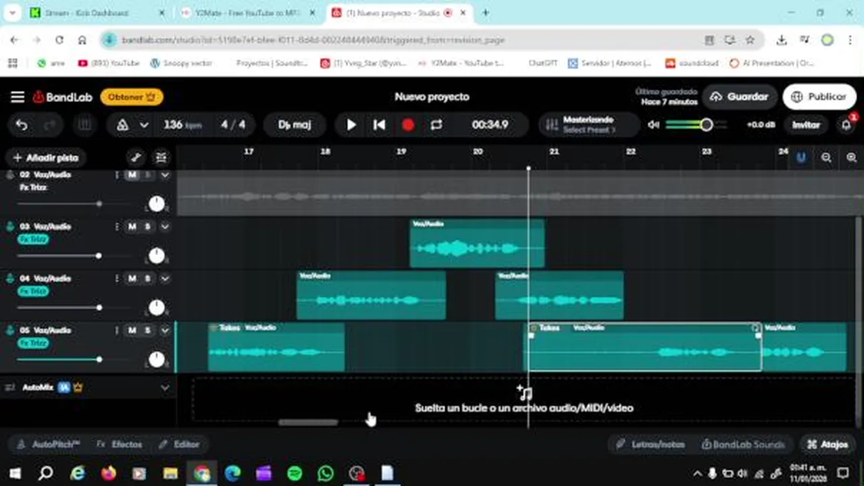The image size is (864, 486).
Task: Click the 136 bpm tempo field
Action: pyautogui.click(x=182, y=125)
